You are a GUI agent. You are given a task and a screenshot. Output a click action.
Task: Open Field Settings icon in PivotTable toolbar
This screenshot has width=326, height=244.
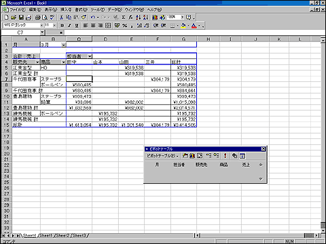point(235,156)
